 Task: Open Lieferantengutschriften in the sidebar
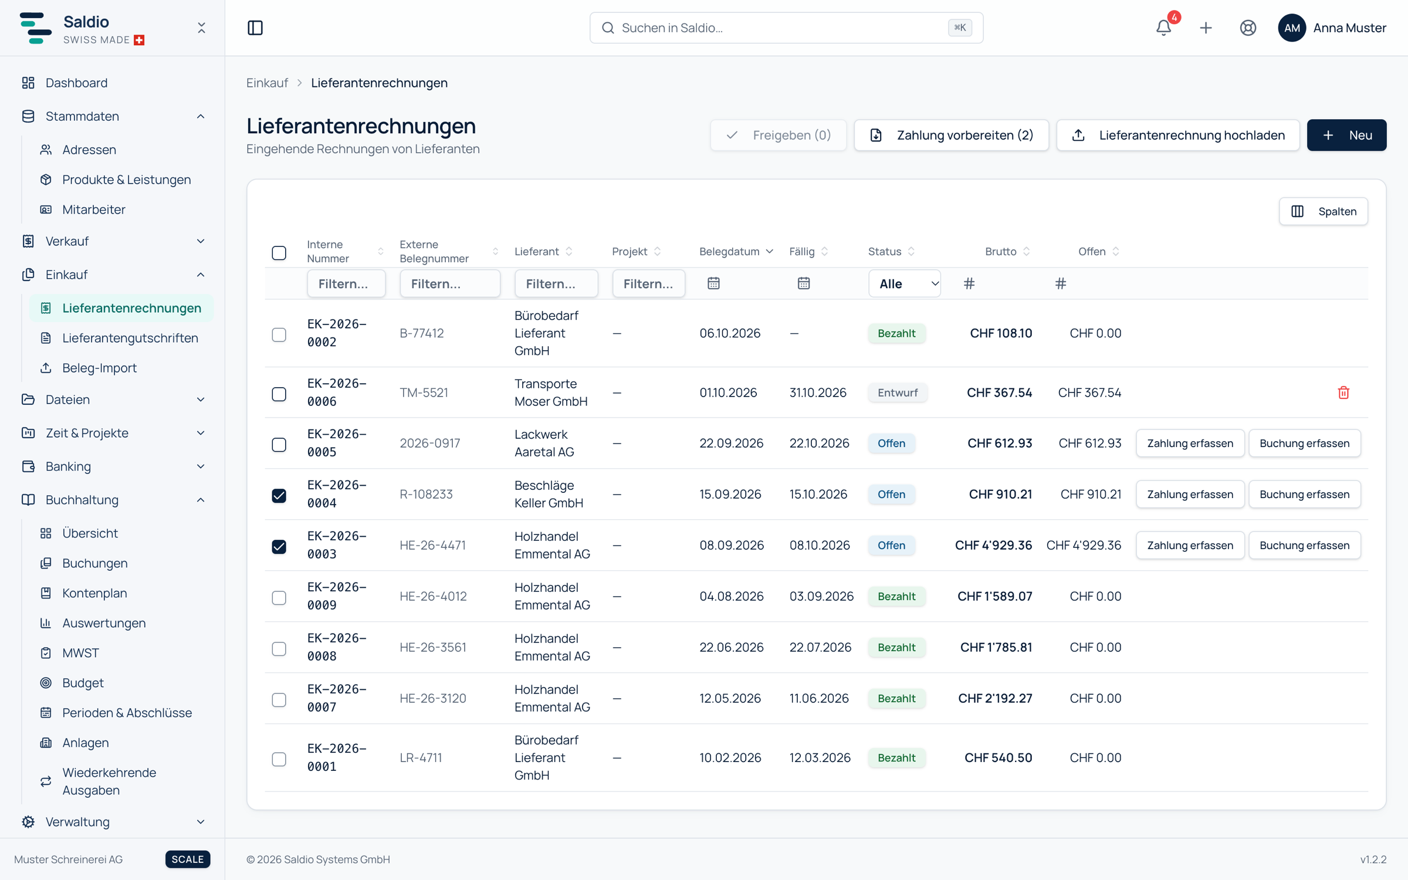[121, 338]
